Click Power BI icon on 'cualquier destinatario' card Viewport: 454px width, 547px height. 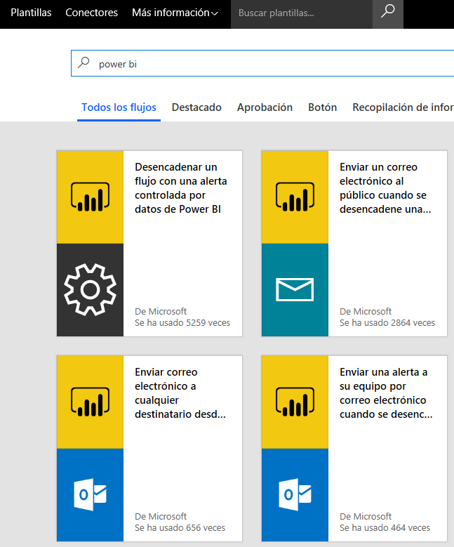tap(90, 402)
